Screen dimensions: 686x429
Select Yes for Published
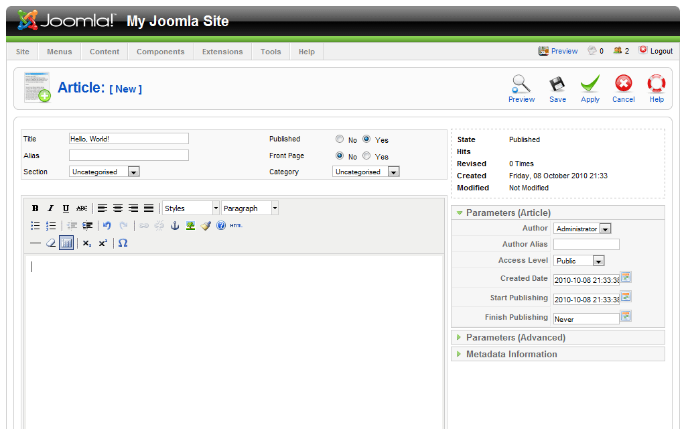pos(366,139)
